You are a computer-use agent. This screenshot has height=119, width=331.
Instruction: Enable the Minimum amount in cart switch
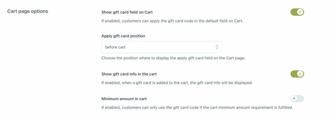297,98
